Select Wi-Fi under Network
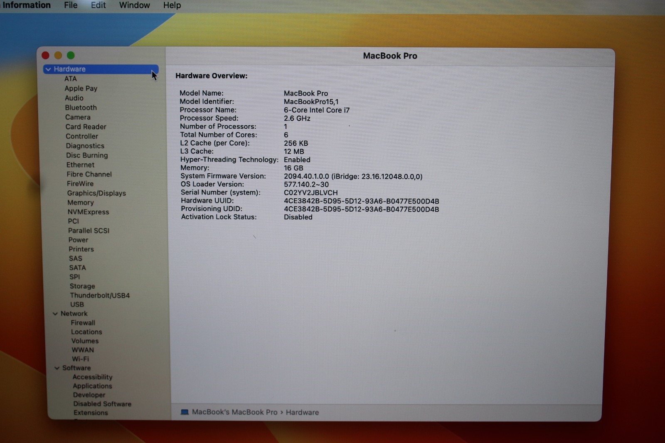 [80, 359]
